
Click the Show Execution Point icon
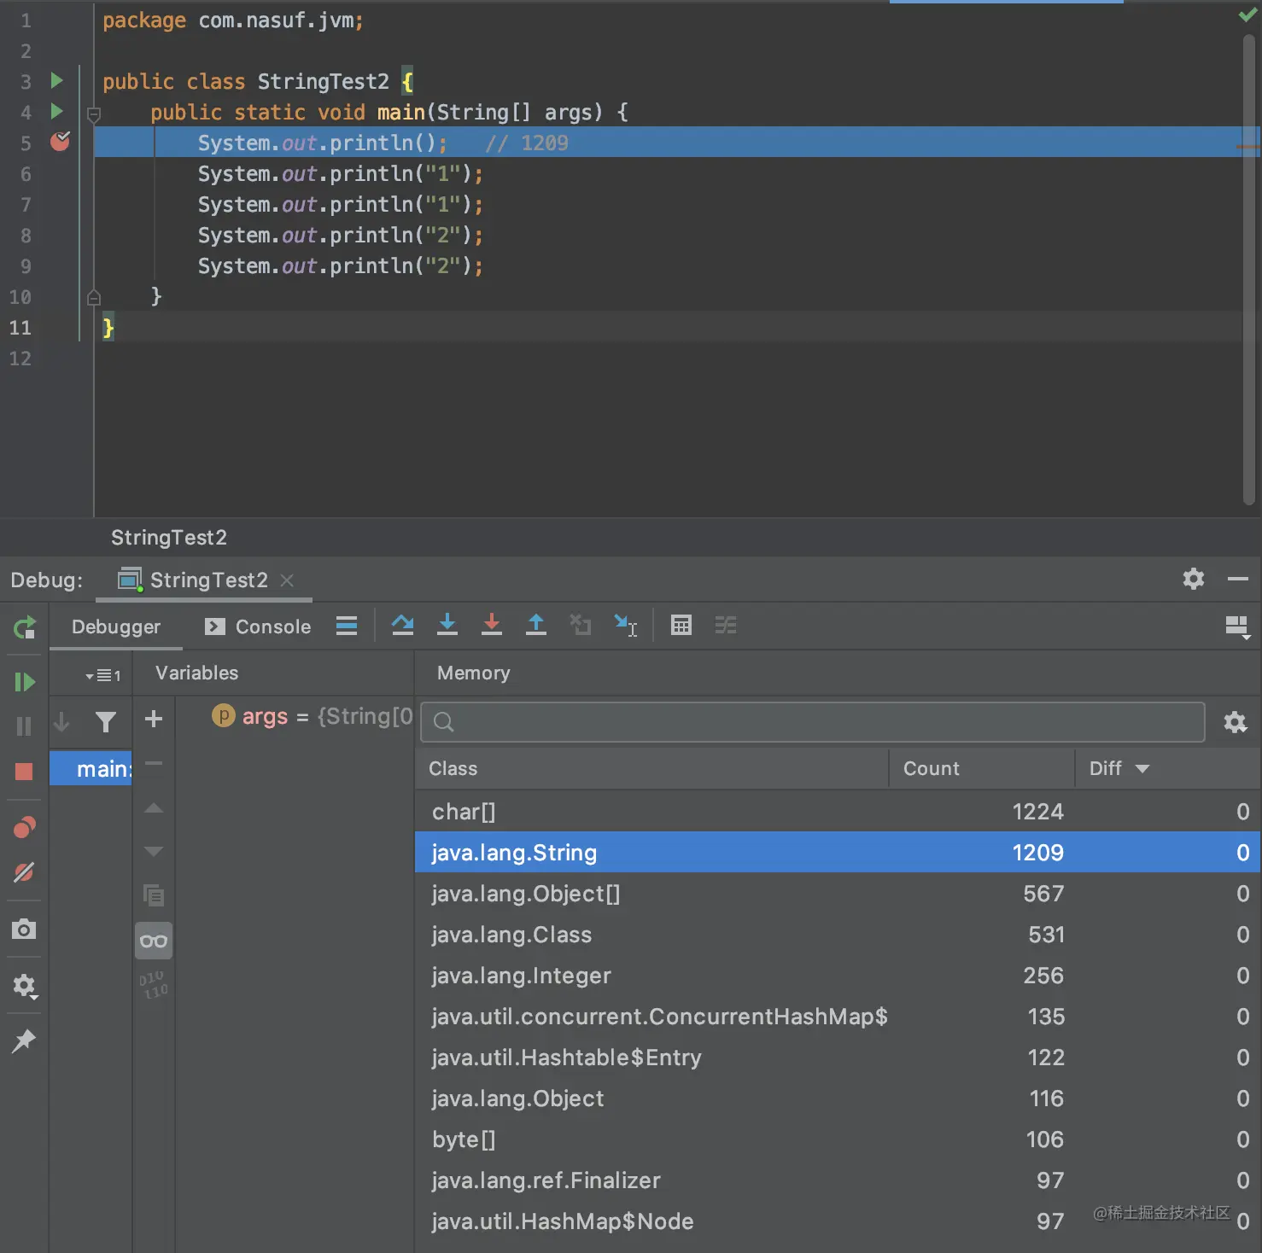[x=347, y=626]
